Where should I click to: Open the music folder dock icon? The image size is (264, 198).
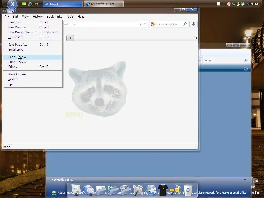coord(113,190)
